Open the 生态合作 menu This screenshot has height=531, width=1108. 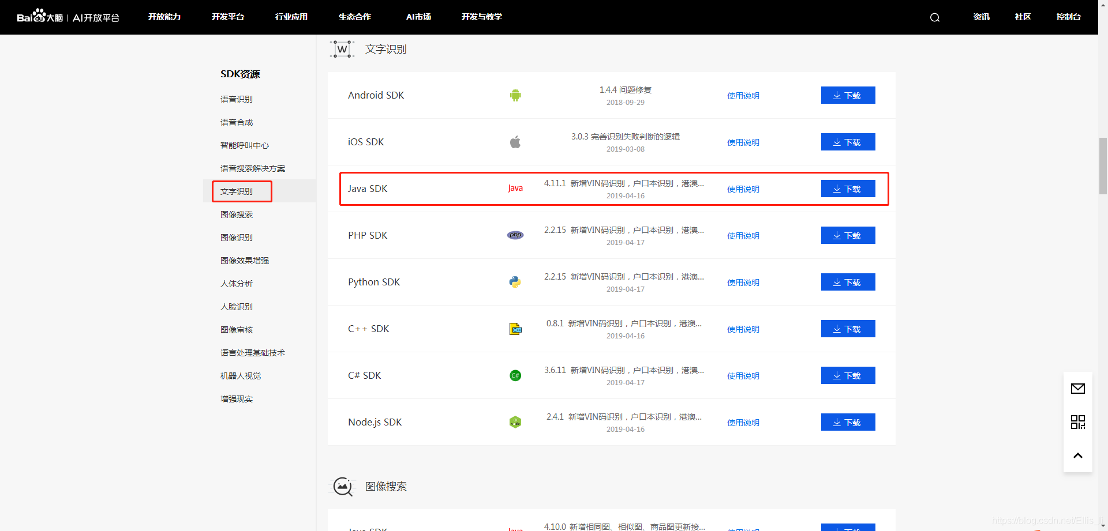355,17
